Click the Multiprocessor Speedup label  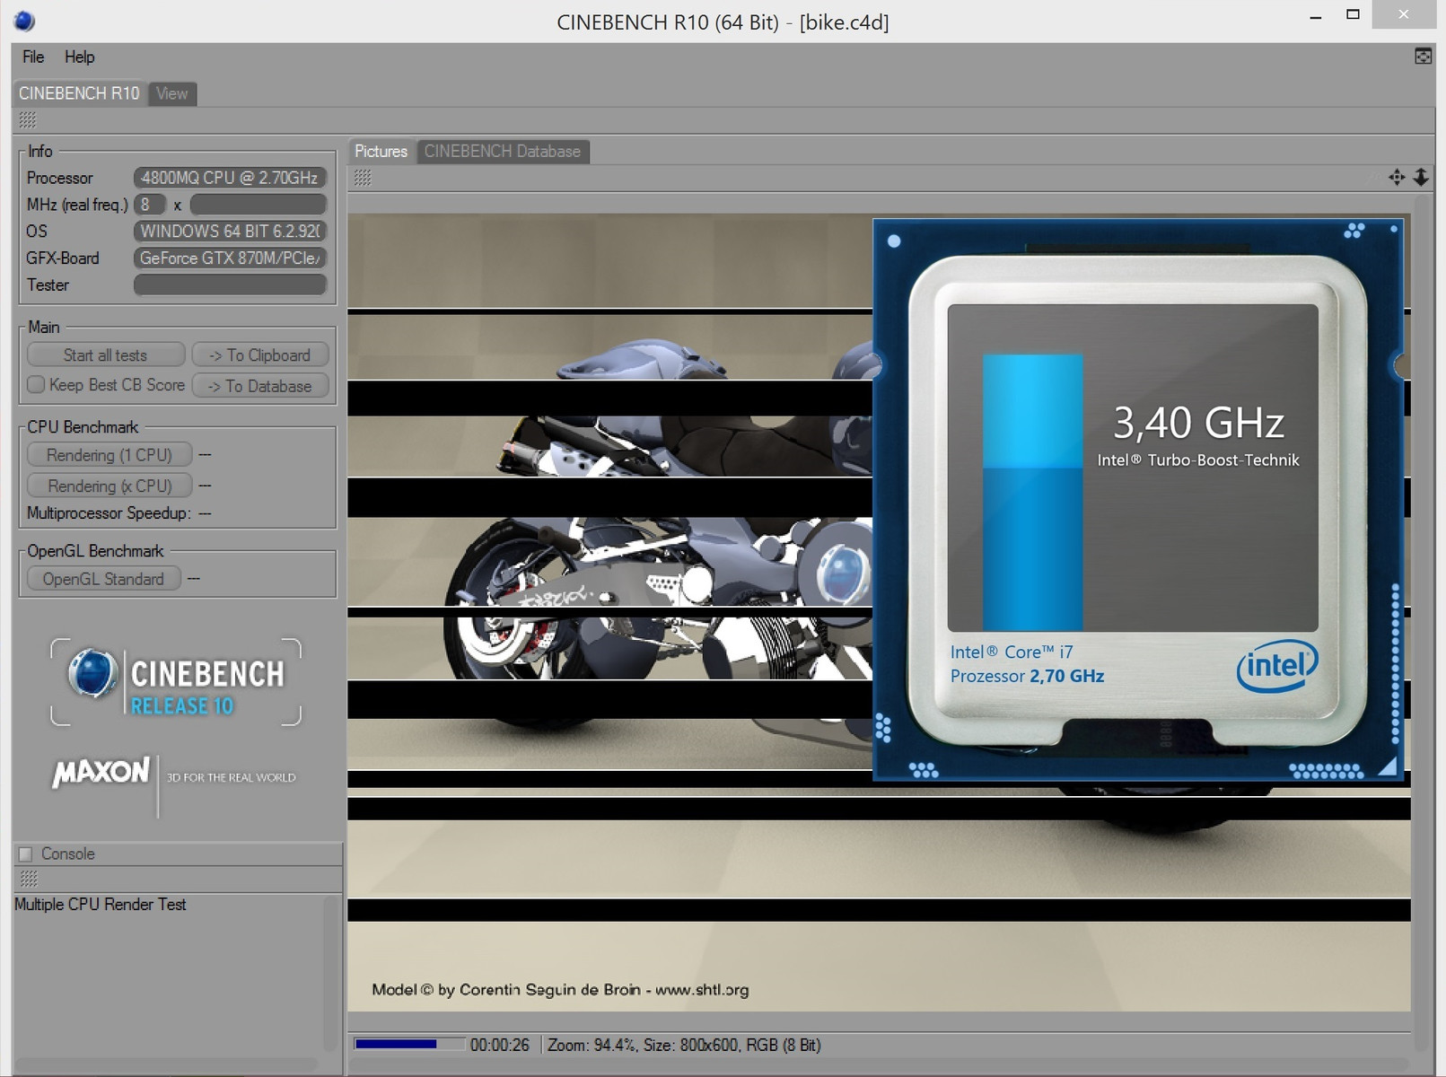point(109,513)
